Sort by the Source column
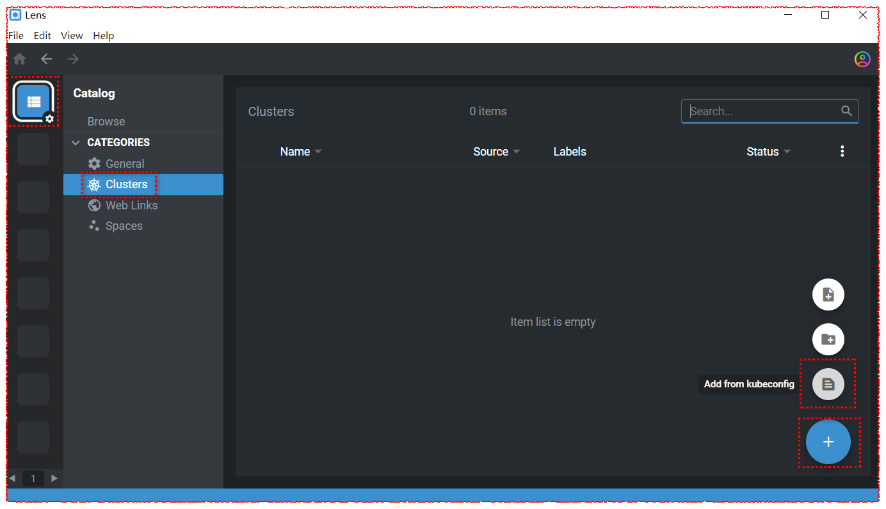The width and height of the screenshot is (886, 509). pos(497,152)
